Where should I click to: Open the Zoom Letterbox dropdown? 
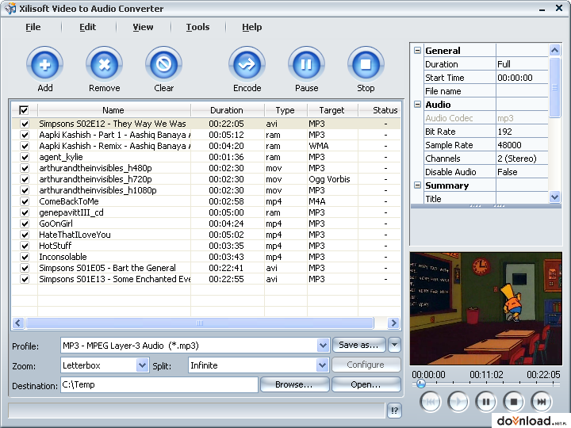tap(142, 365)
